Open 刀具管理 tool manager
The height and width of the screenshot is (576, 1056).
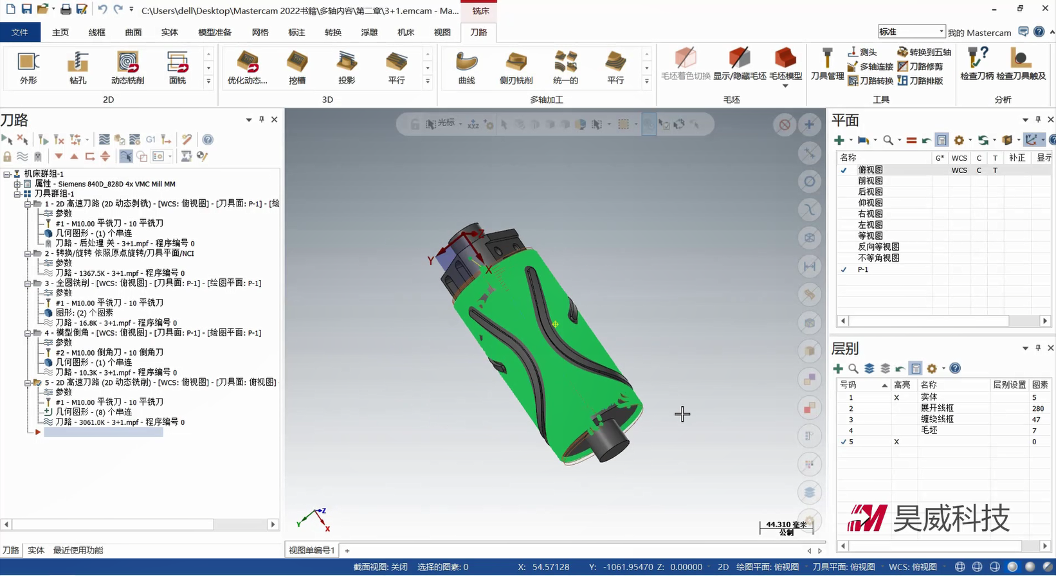tap(827, 64)
